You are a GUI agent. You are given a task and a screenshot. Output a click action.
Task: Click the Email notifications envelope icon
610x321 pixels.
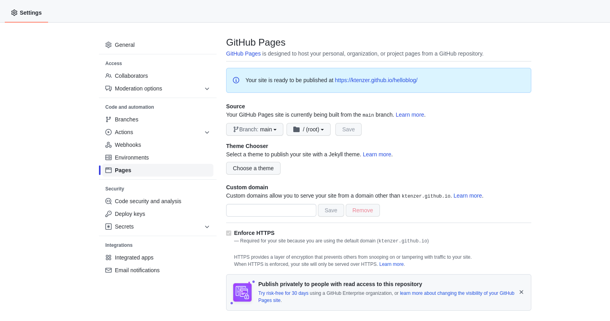(108, 270)
